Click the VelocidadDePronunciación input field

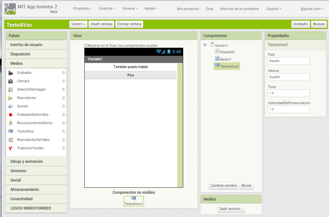pyautogui.click(x=289, y=109)
